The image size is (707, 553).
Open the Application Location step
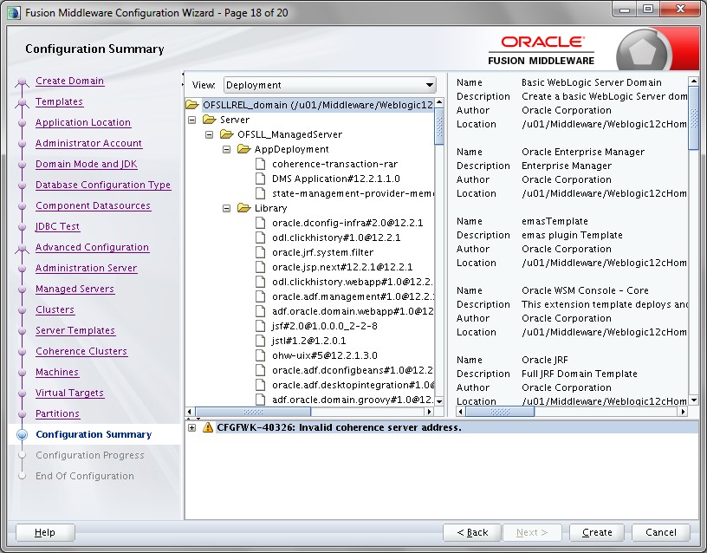coord(83,122)
